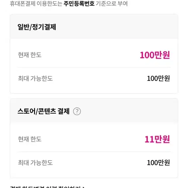Open the 스토어/콘텐츠 결제 question-mark help icon

point(77,111)
